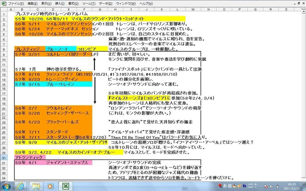The image size is (306, 191).
Task: Open the ツール(T) menu
Action: [89, 4]
